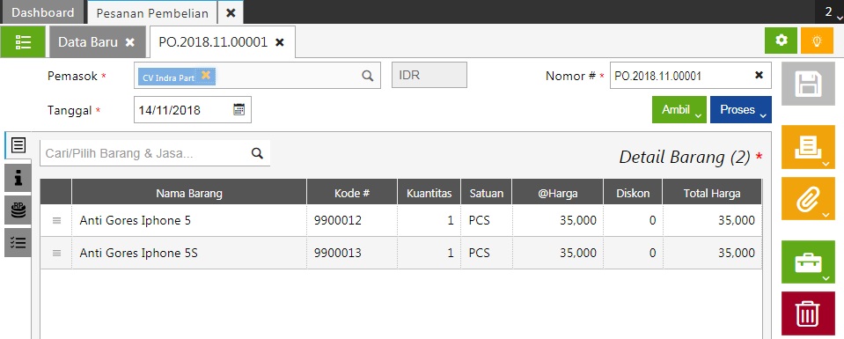Clear the Nomor # field with X
This screenshot has height=339, width=844.
[x=759, y=76]
